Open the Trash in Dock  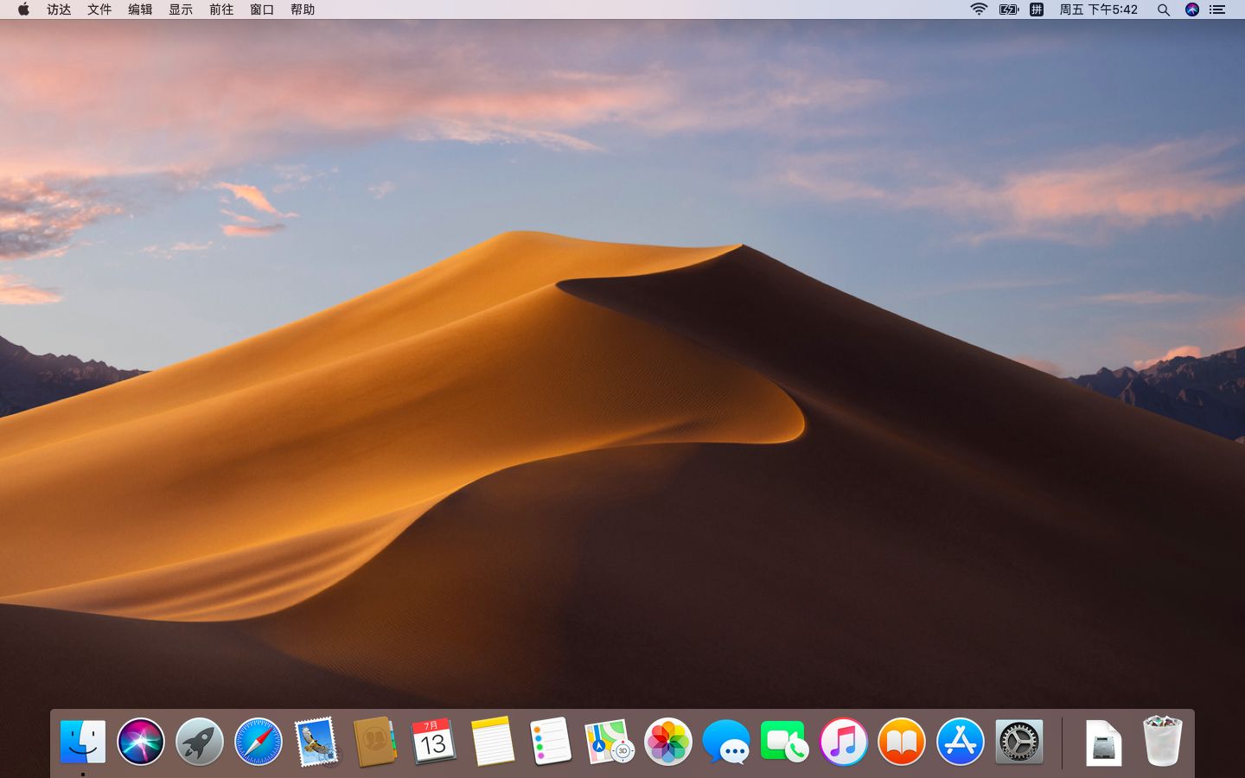(x=1162, y=742)
